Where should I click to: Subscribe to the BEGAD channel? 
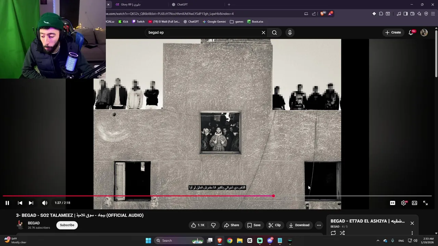pos(67,225)
